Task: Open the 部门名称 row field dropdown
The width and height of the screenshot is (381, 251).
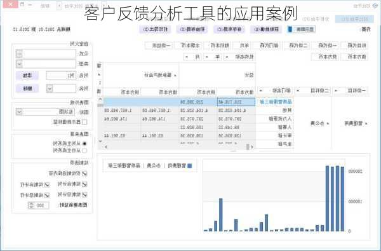Action: (x=261, y=91)
